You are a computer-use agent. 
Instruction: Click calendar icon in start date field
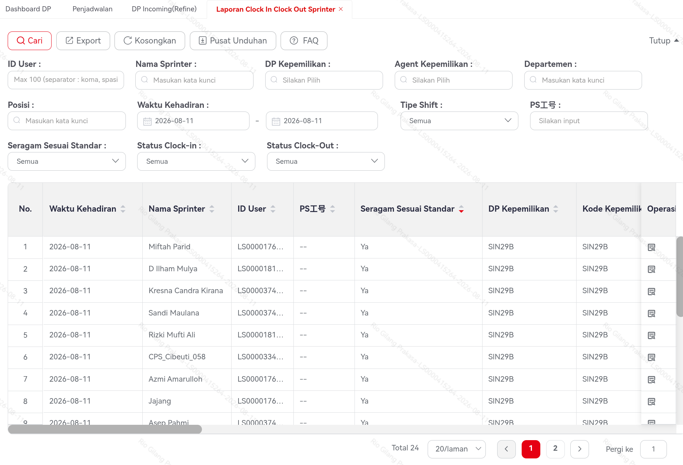[147, 121]
